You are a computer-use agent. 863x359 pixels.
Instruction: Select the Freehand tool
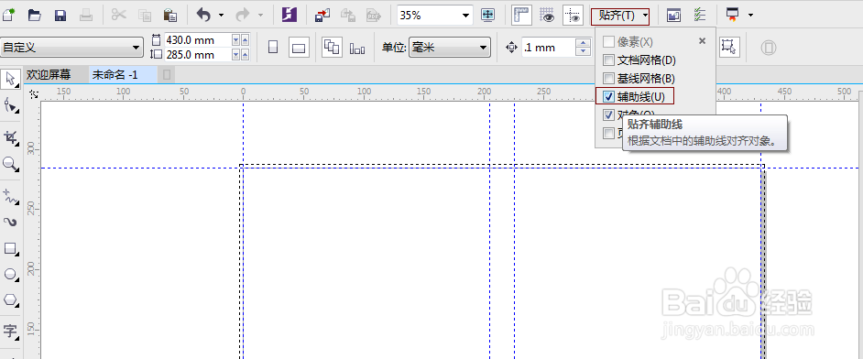coord(10,196)
